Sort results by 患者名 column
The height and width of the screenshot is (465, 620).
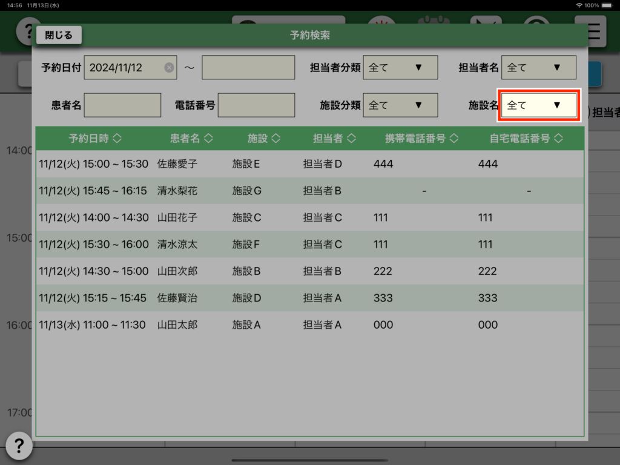191,139
